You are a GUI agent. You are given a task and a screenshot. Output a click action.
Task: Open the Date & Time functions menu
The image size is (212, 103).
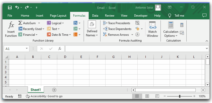coord(59,35)
